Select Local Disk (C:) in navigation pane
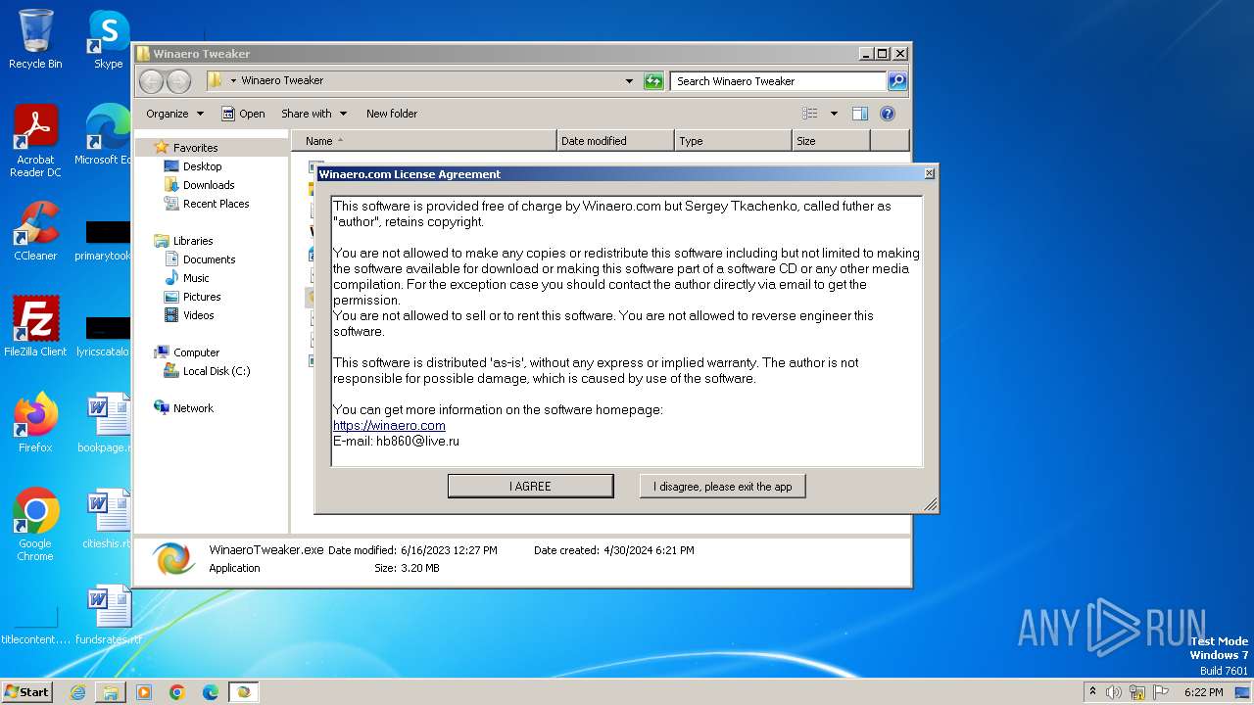1254x705 pixels. coord(216,371)
